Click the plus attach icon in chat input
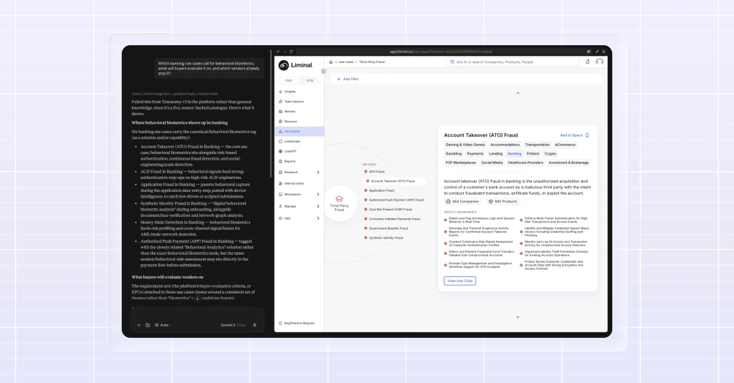The image size is (734, 383). point(138,325)
